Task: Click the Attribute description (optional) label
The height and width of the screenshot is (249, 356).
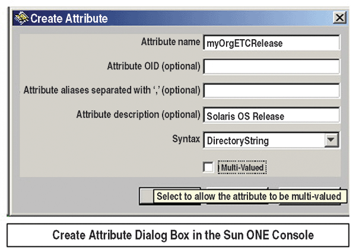Action: 138,114
